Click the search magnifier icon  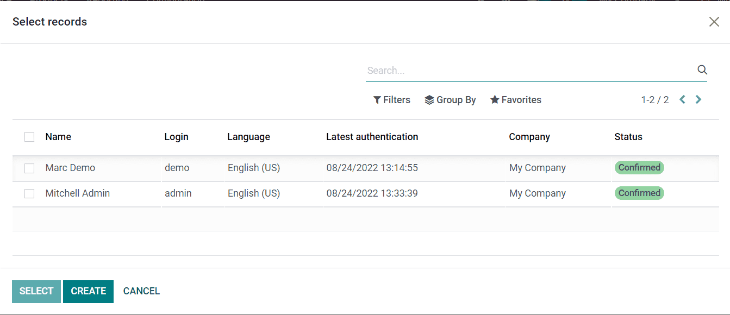point(702,70)
